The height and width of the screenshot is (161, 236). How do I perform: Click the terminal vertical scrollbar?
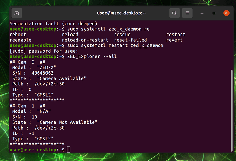tap(232, 111)
